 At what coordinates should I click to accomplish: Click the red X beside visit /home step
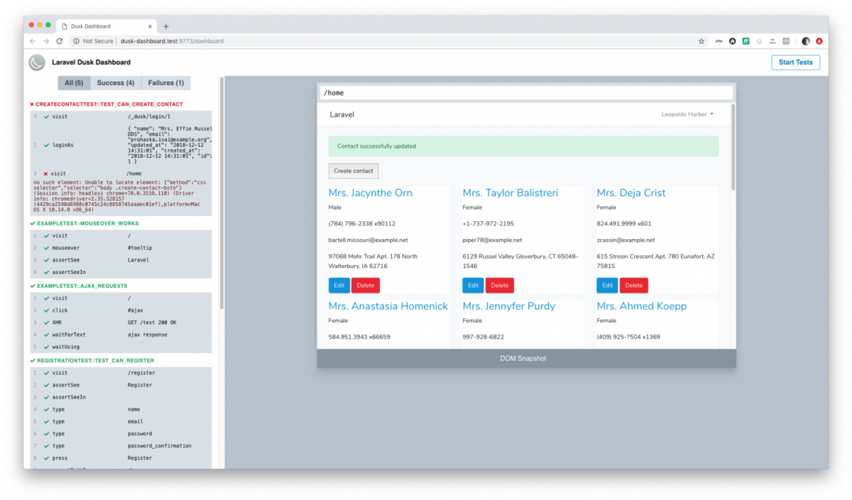tap(46, 174)
